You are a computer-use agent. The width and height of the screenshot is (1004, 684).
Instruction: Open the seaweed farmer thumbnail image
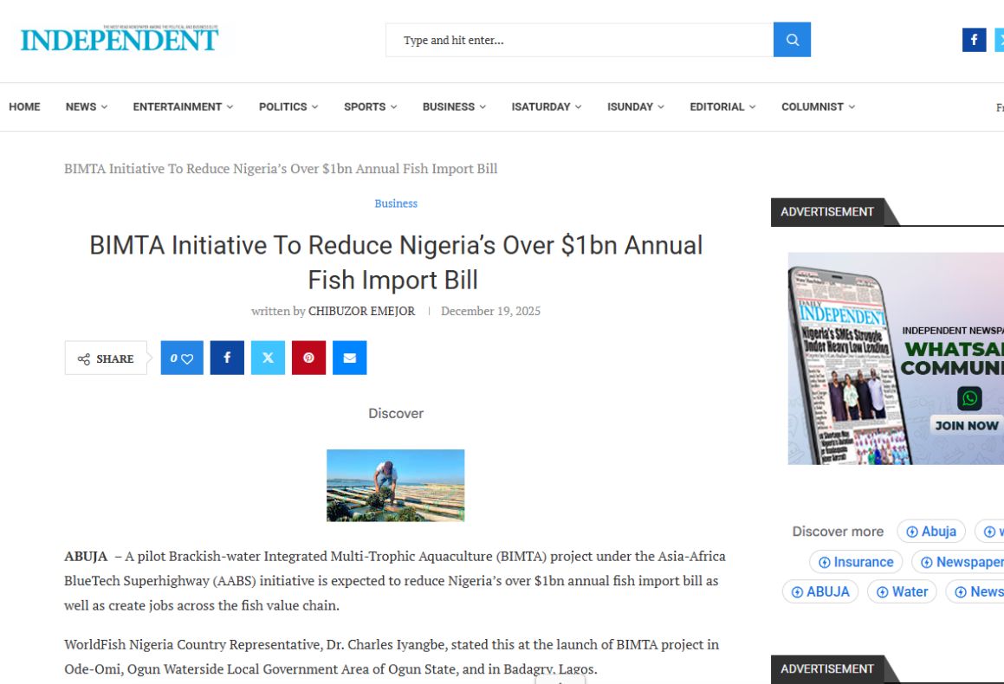(x=395, y=485)
